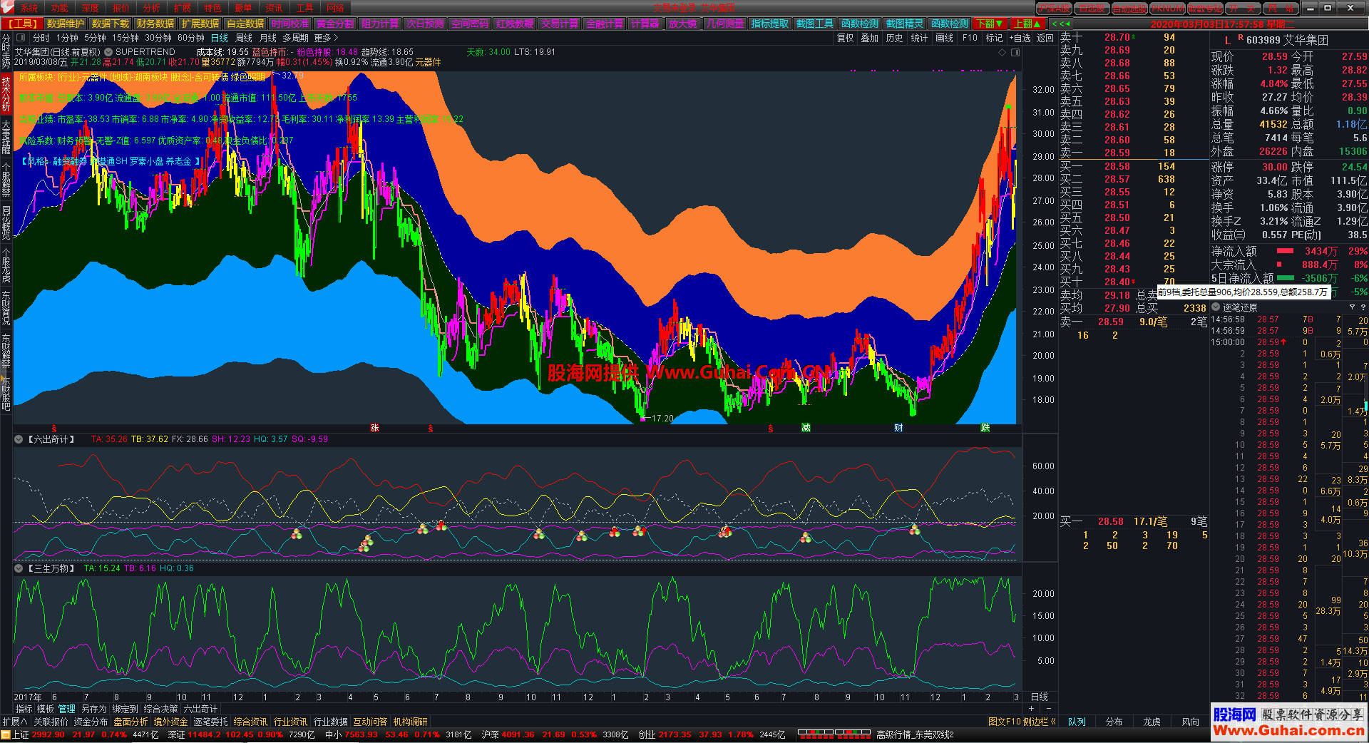Expand the 更多 periods chevron
The image size is (1369, 743).
click(335, 38)
